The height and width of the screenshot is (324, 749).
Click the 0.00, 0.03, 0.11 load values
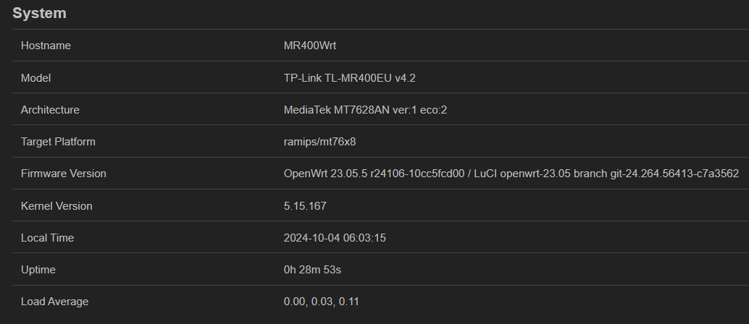click(x=321, y=302)
